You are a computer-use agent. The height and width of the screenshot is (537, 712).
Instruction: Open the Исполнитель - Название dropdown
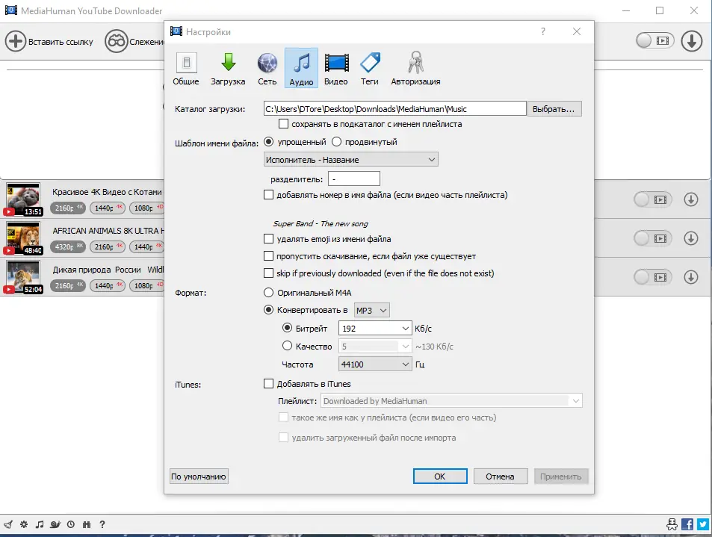tap(350, 159)
